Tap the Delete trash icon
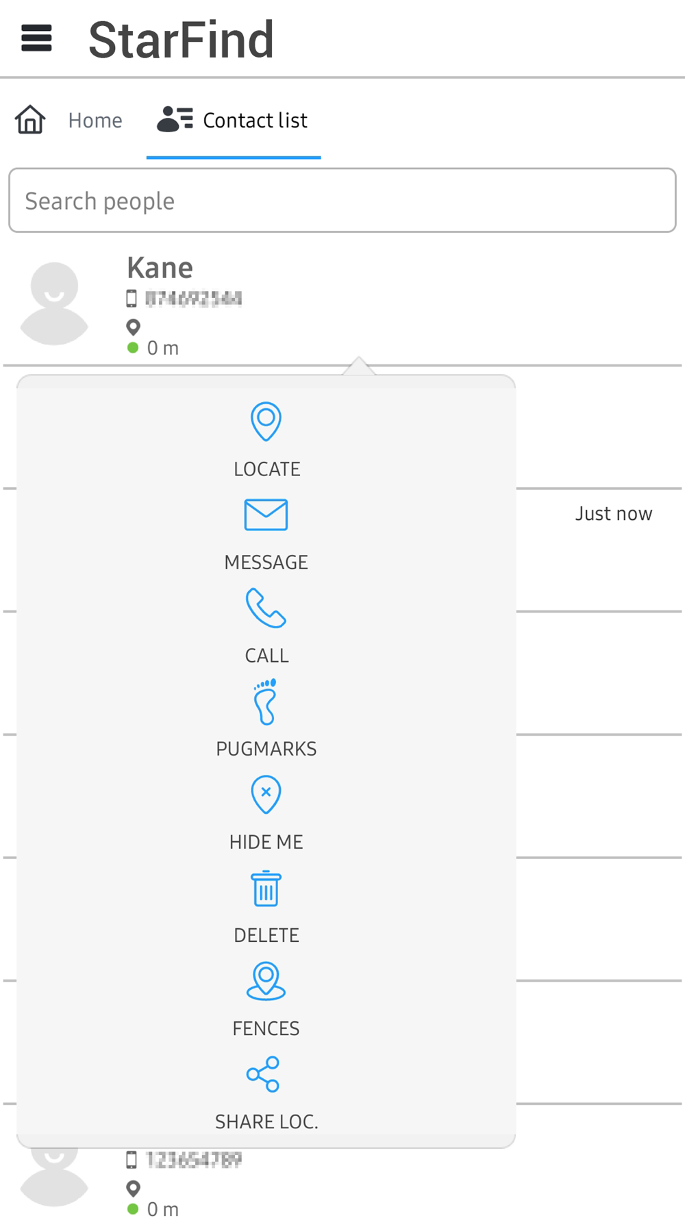 pyautogui.click(x=266, y=888)
